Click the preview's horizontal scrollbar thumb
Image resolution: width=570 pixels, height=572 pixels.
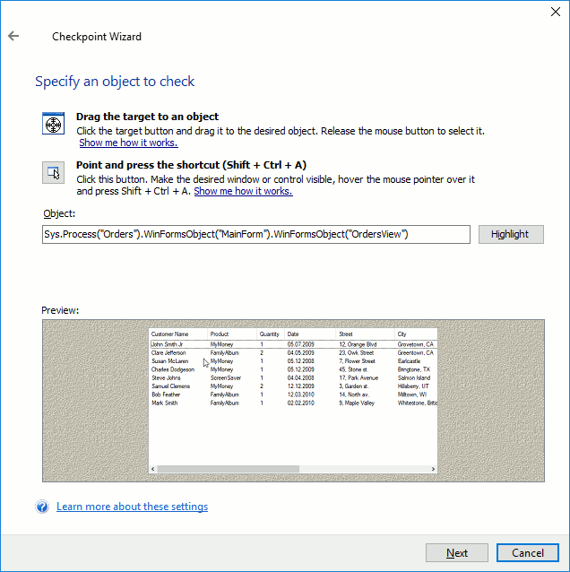point(229,469)
